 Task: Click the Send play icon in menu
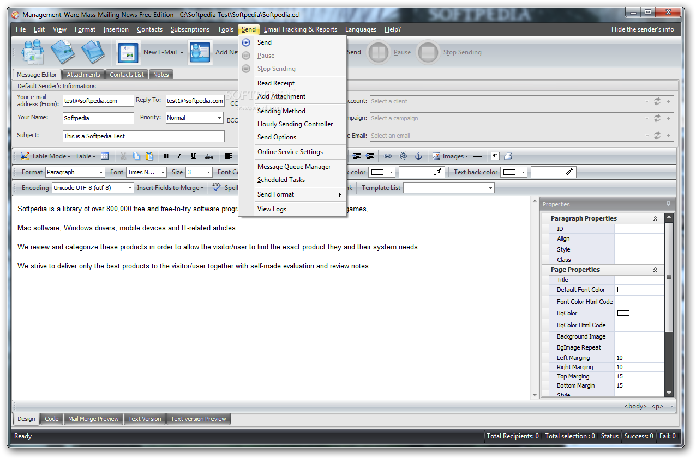click(246, 42)
